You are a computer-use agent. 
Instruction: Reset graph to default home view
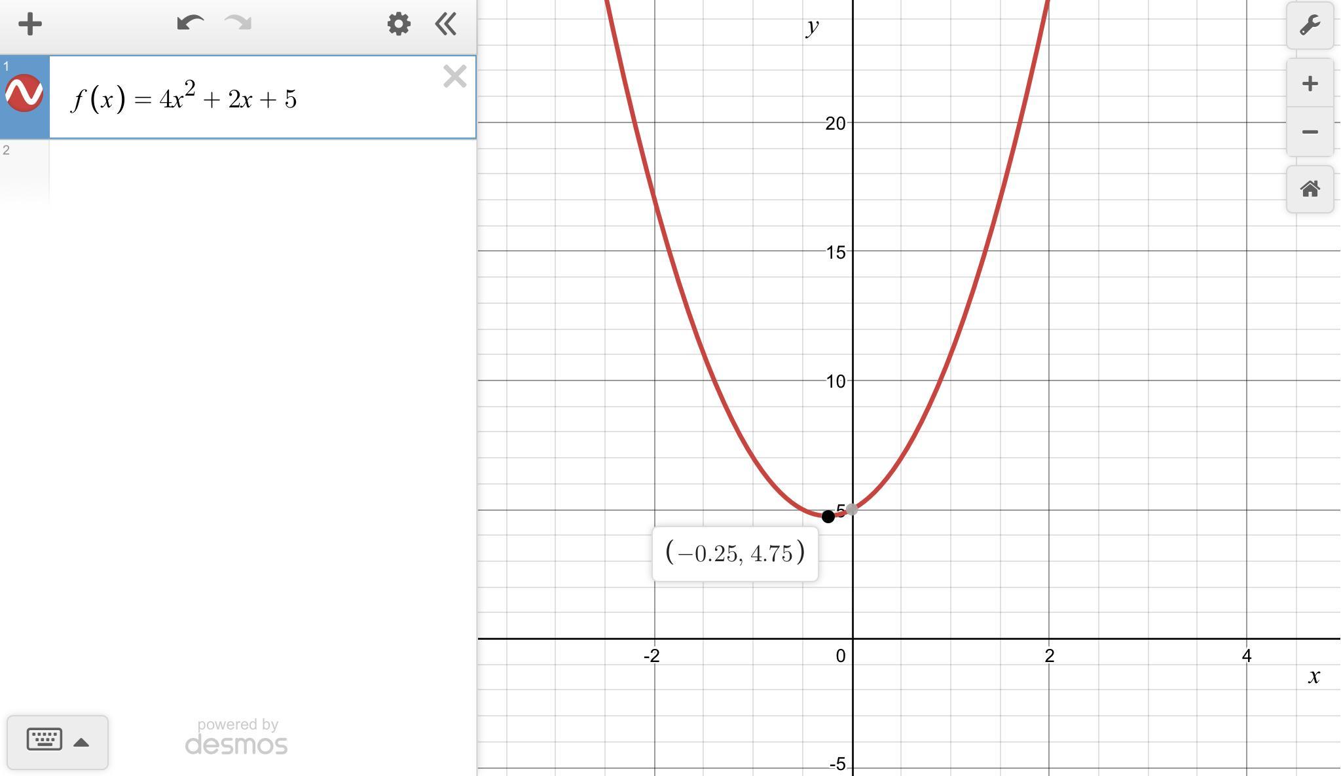click(x=1310, y=190)
